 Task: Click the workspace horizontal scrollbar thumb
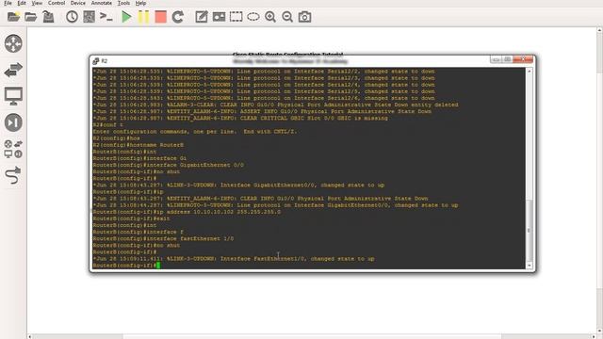pos(312,336)
